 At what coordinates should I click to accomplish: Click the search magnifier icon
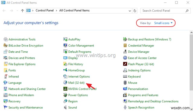point(187,11)
